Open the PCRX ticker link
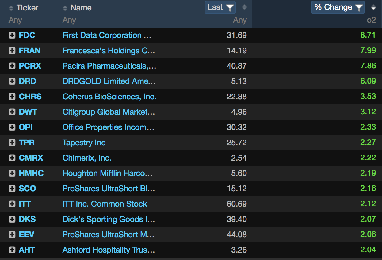This screenshot has height=260, width=382. (30, 66)
